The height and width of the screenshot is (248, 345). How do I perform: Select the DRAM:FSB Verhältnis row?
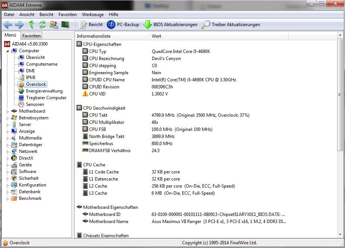[121, 151]
